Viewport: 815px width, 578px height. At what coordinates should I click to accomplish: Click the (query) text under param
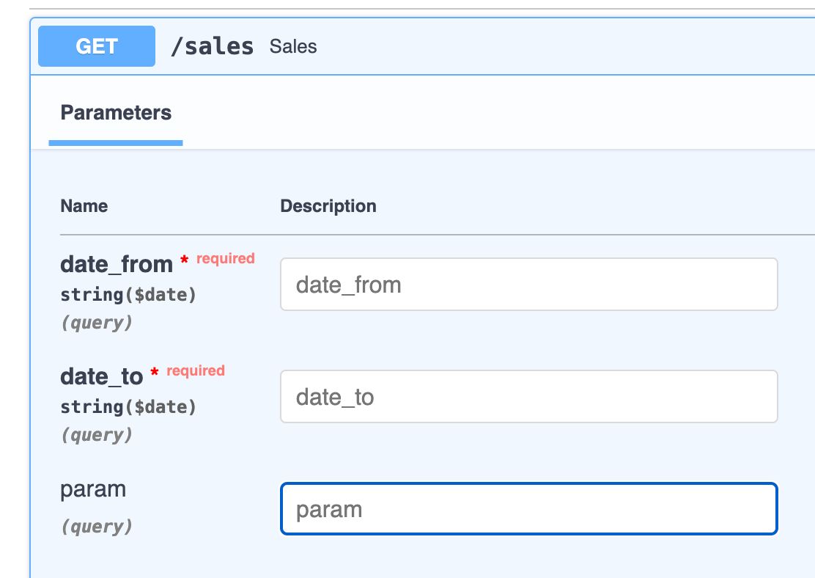(96, 526)
